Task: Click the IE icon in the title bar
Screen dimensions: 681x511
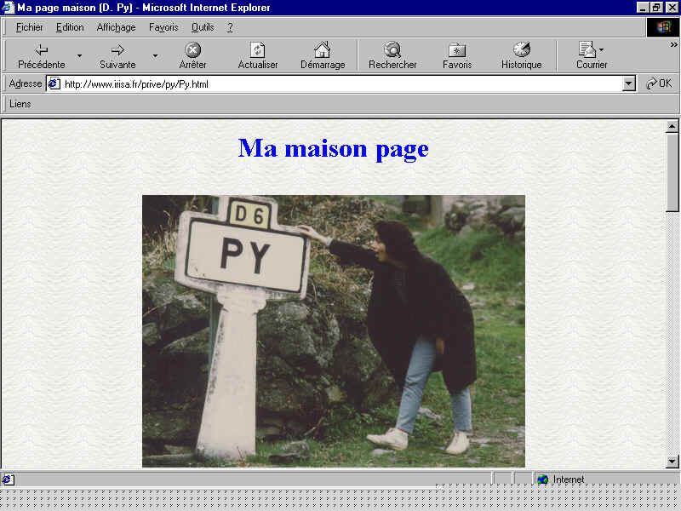Action: (x=8, y=8)
